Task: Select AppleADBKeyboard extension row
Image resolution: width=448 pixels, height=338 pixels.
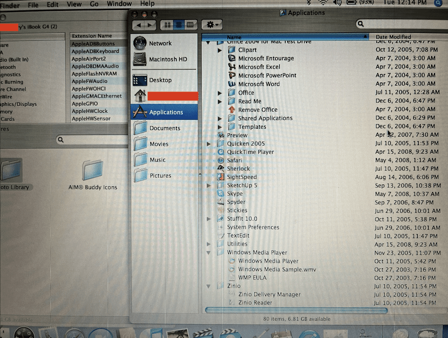Action: (x=99, y=51)
